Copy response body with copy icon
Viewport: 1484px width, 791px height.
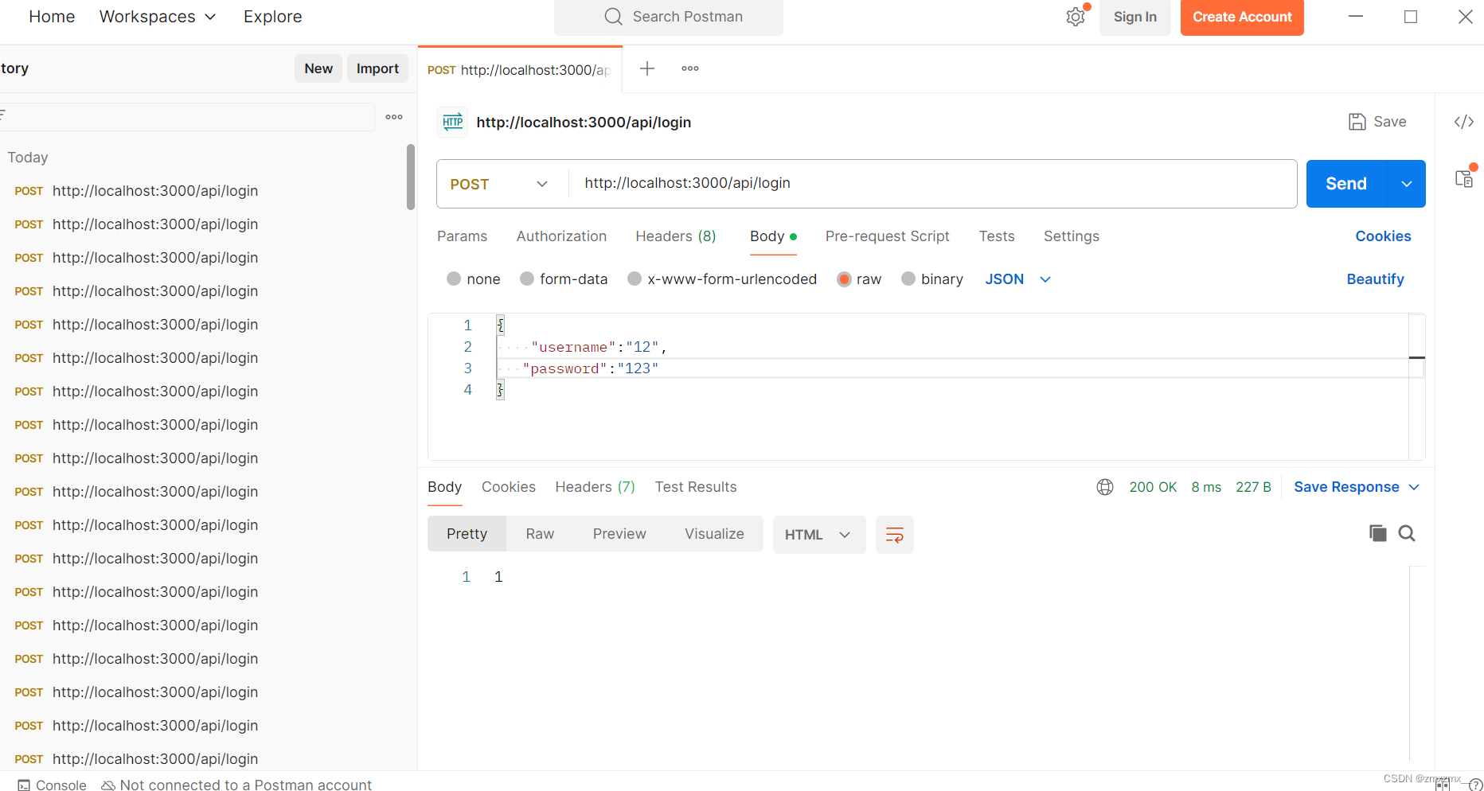[1377, 533]
